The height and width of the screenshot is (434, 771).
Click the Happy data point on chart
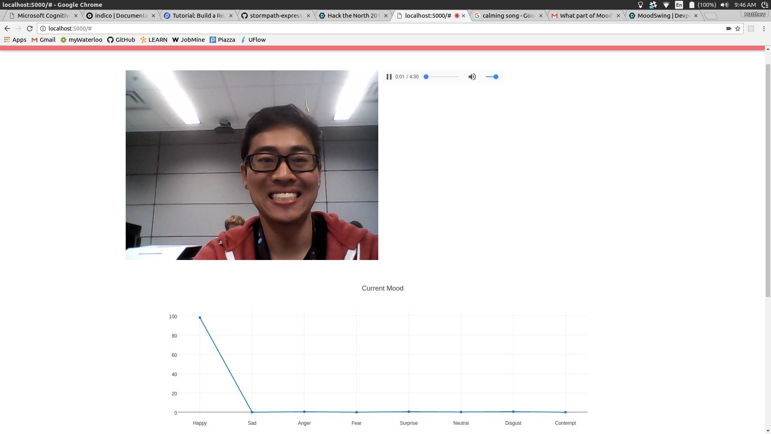(200, 318)
